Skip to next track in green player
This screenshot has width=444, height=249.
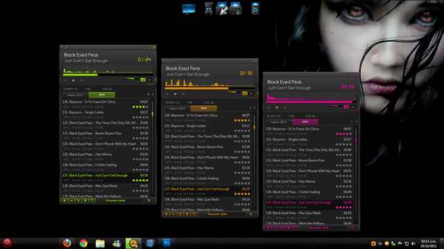[82, 80]
